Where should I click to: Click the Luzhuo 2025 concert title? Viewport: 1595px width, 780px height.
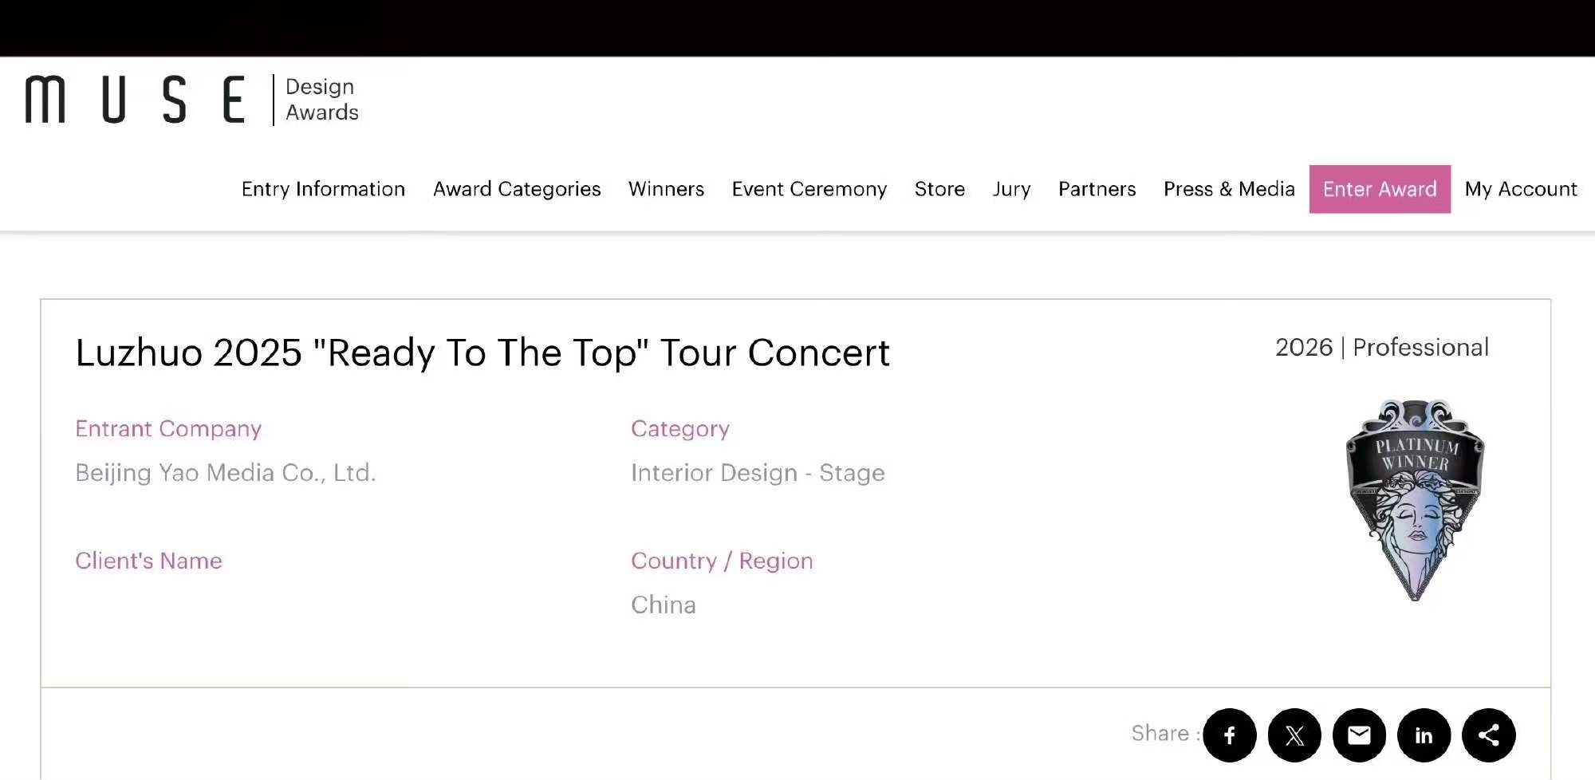[482, 353]
